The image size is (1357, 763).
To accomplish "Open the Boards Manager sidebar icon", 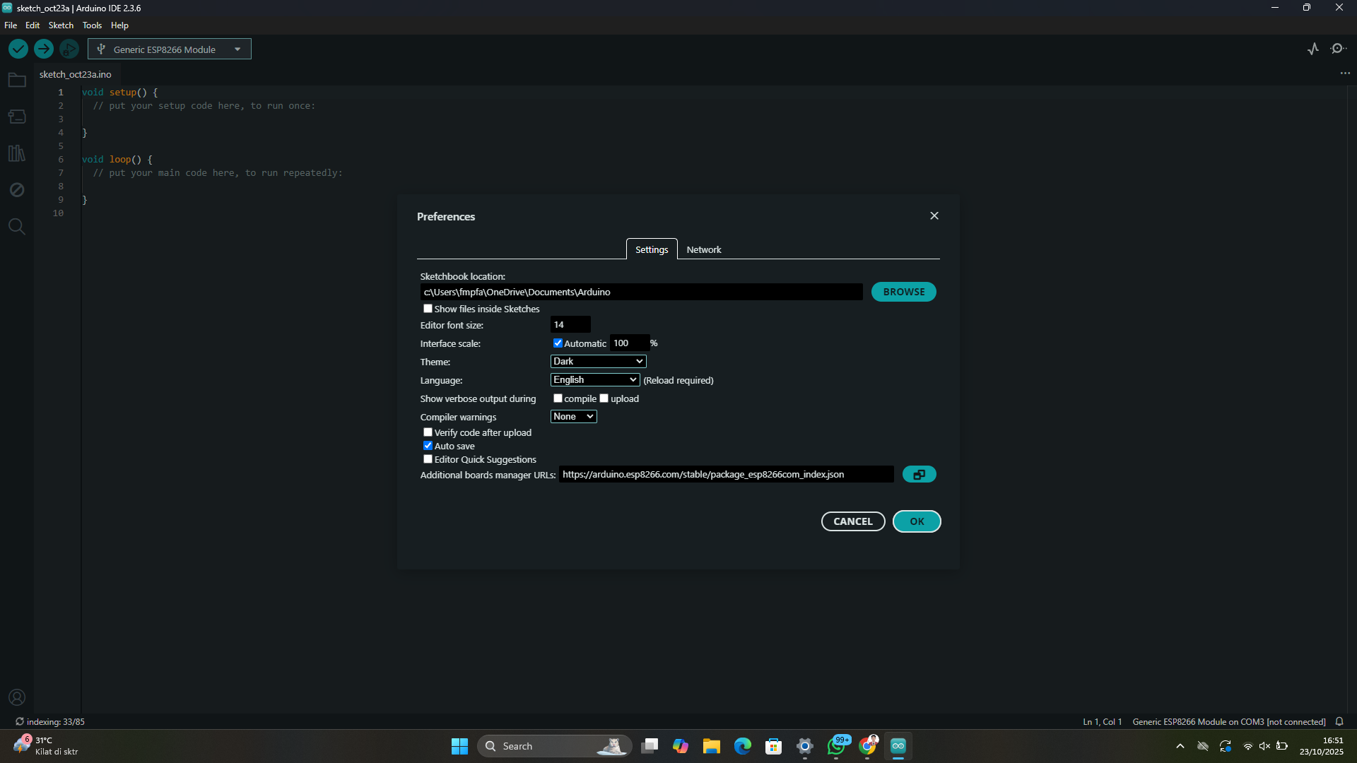I will click(17, 117).
